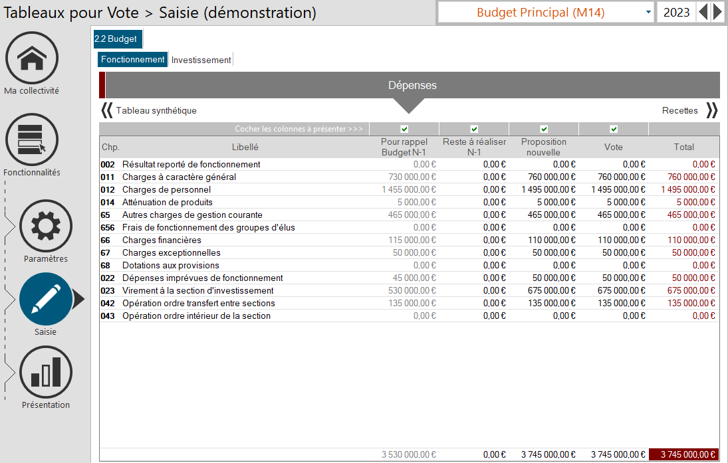
Task: Open the Présentation bar chart icon
Action: tap(46, 372)
